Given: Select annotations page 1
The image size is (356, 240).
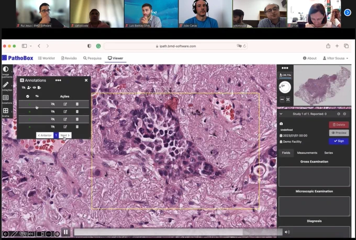Looking at the screenshot, I should pyautogui.click(x=56, y=135).
